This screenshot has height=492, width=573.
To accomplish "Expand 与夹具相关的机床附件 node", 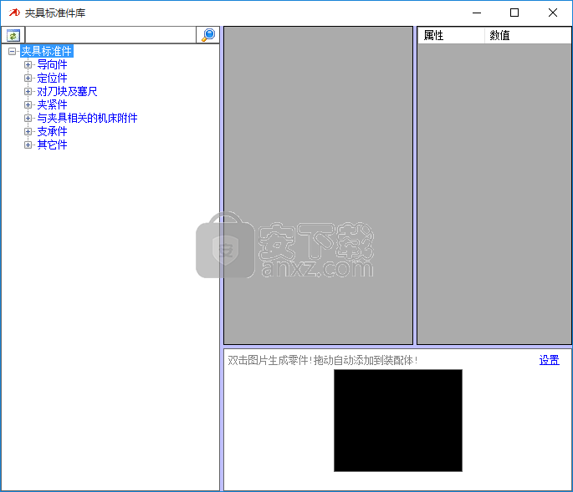I will coord(28,119).
